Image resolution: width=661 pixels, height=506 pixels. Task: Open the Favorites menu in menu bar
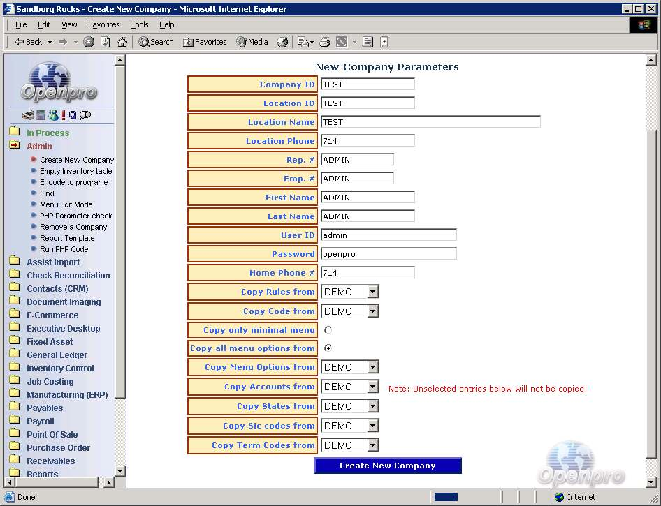[103, 24]
